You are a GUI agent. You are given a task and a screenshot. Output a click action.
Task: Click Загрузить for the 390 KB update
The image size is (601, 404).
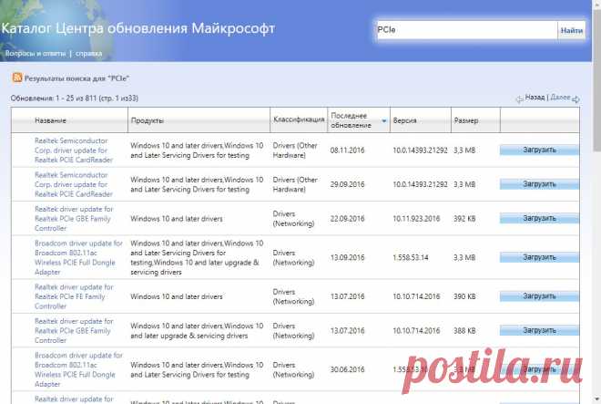pyautogui.click(x=539, y=296)
